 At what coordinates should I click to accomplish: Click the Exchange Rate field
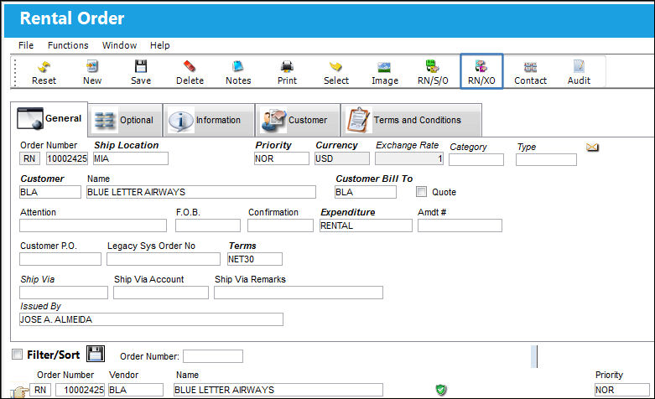pos(409,158)
